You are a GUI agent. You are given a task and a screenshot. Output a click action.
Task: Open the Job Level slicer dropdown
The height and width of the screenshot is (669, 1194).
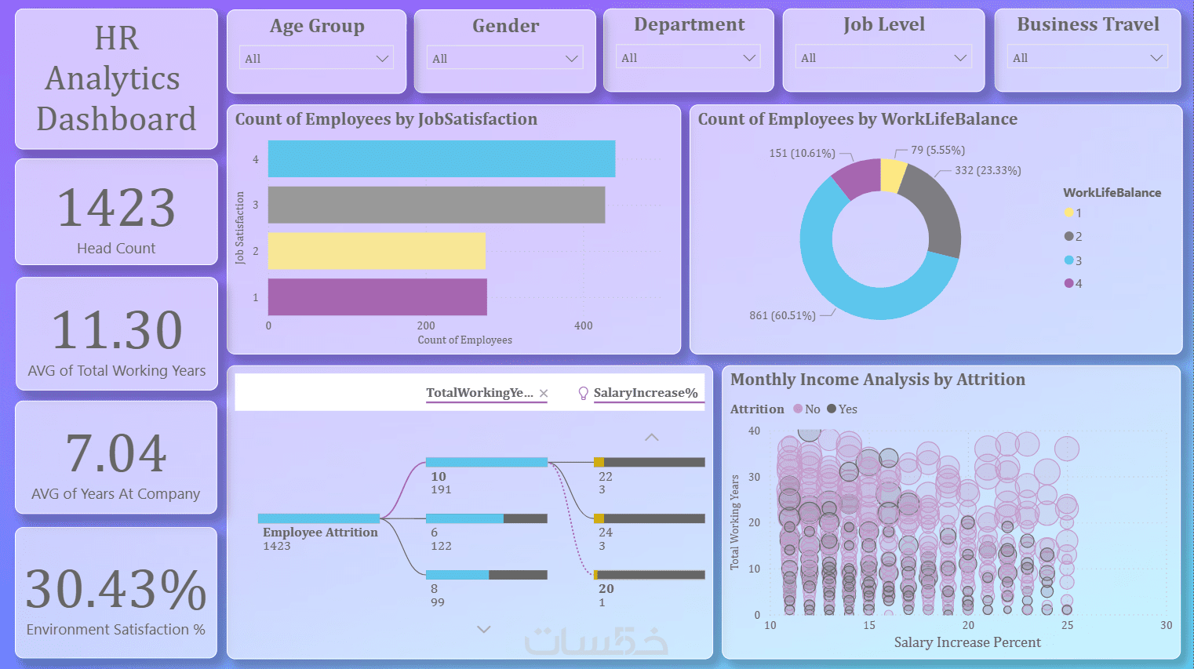point(883,57)
